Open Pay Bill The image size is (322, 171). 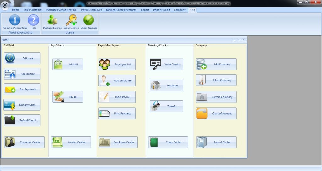(68, 97)
